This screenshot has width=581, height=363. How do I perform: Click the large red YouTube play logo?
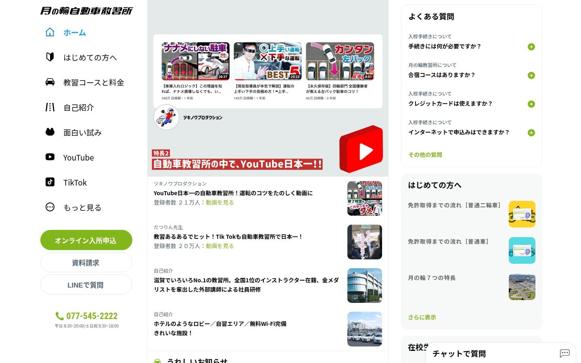pyautogui.click(x=361, y=149)
